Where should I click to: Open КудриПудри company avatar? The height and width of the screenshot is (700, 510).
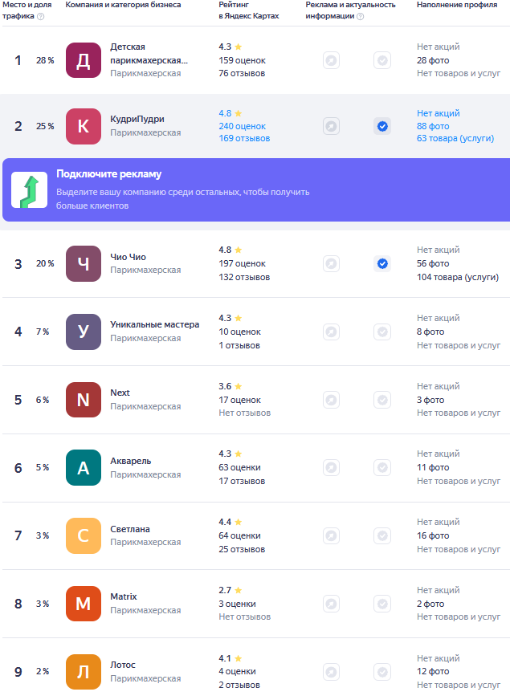pos(84,126)
